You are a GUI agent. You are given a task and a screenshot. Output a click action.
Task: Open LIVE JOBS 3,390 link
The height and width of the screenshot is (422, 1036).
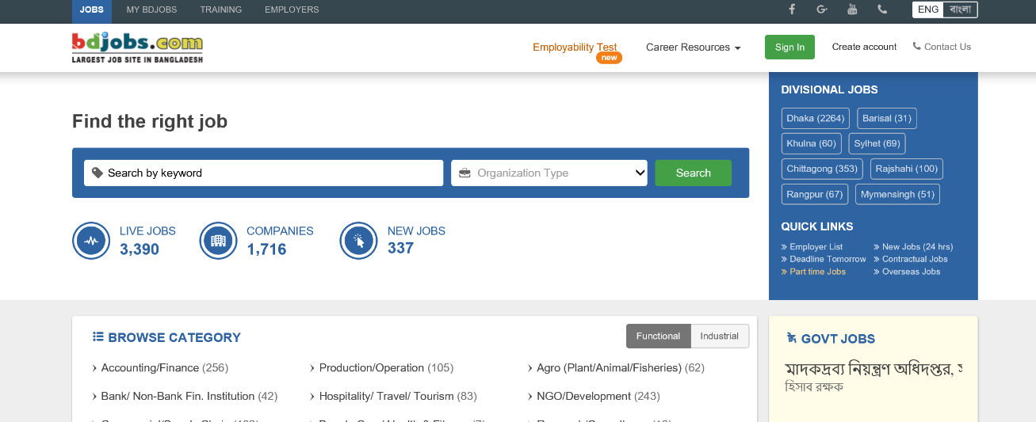pos(147,241)
